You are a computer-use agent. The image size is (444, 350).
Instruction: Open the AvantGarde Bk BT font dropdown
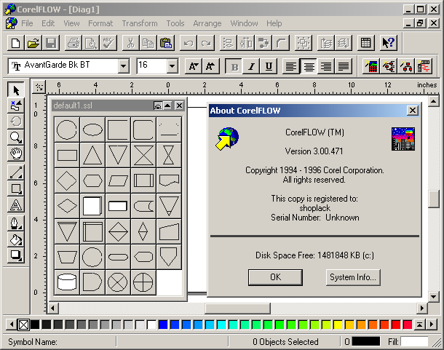124,66
